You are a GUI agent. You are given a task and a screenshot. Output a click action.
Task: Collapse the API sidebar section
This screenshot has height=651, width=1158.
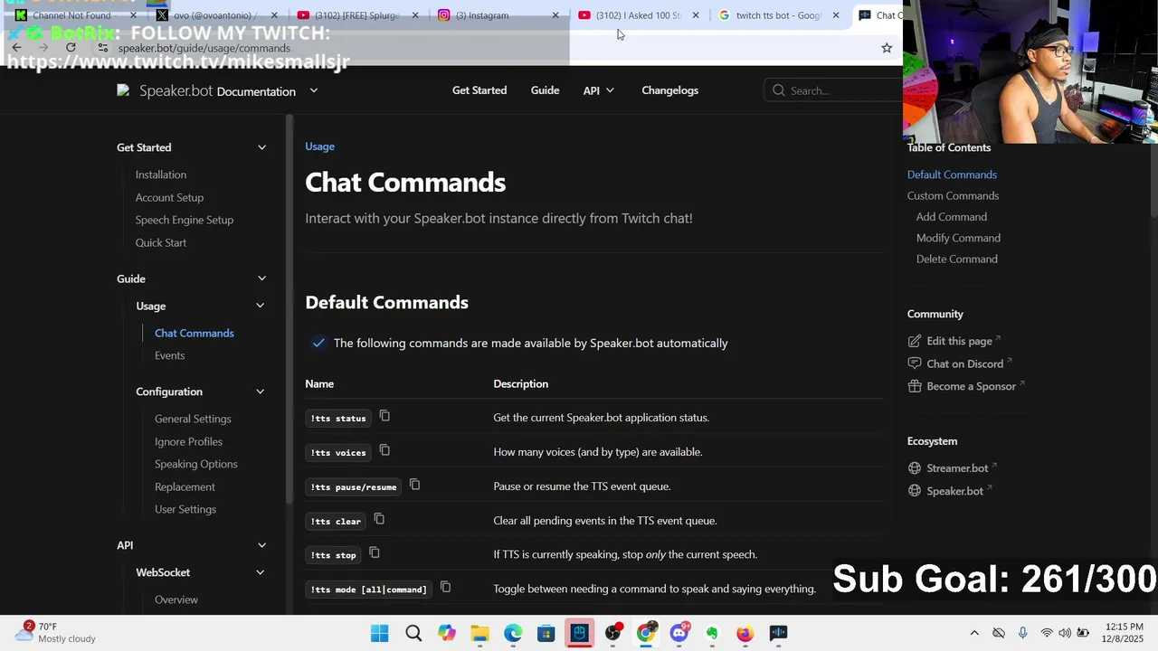[x=261, y=545]
